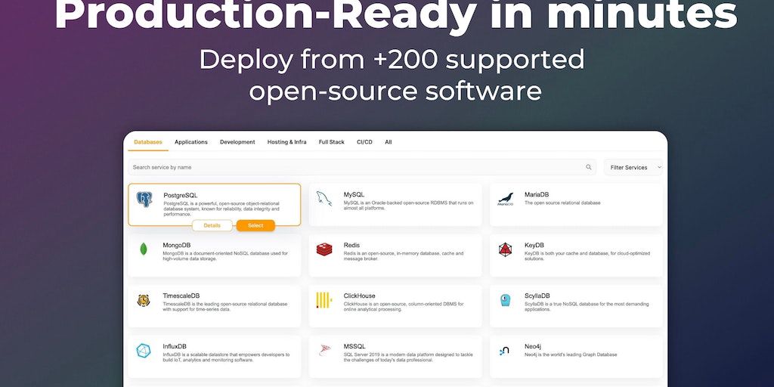The height and width of the screenshot is (387, 774).
Task: Click the MSSQL server logo
Action: (x=324, y=351)
